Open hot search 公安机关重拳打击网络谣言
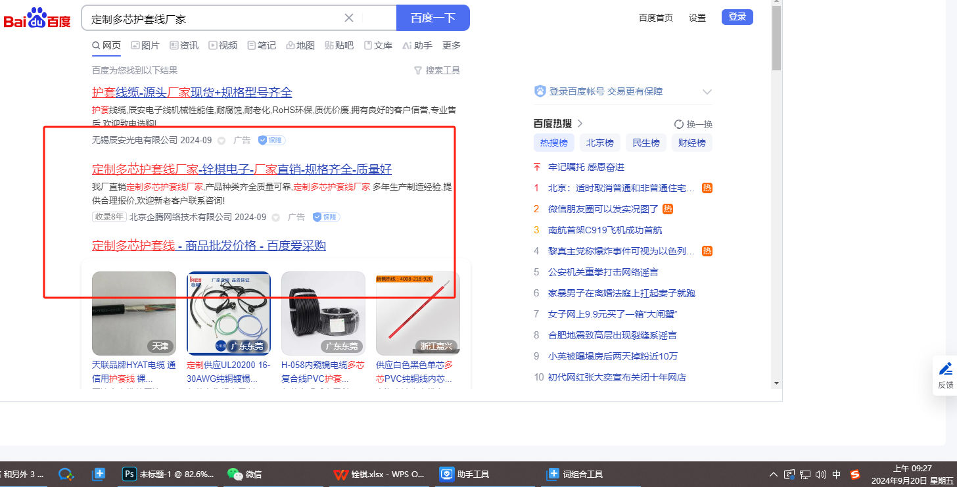 coord(603,272)
